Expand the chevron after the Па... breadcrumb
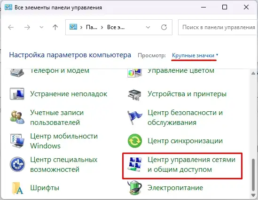The width and height of the screenshot is (258, 200). 102,27
